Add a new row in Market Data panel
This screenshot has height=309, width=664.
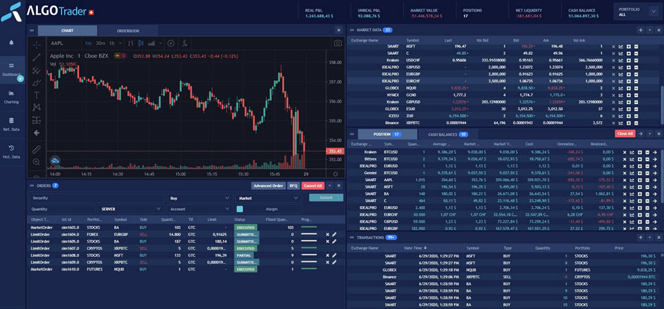[x=641, y=30]
